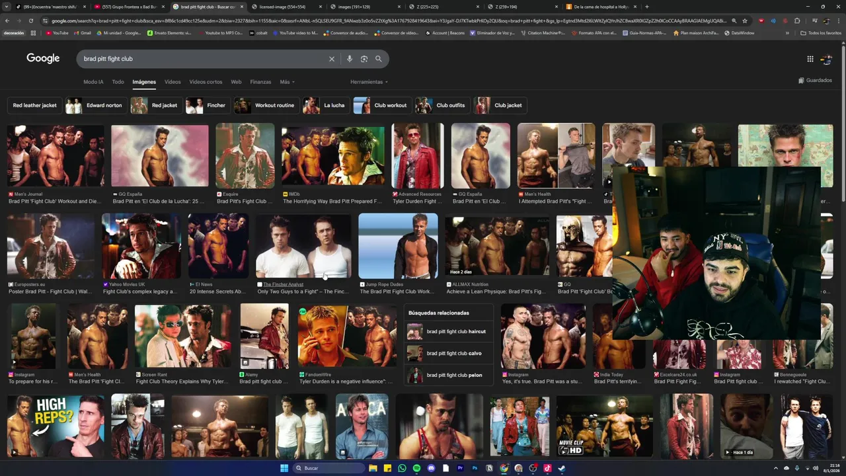Switch to the Web tab

(x=236, y=82)
